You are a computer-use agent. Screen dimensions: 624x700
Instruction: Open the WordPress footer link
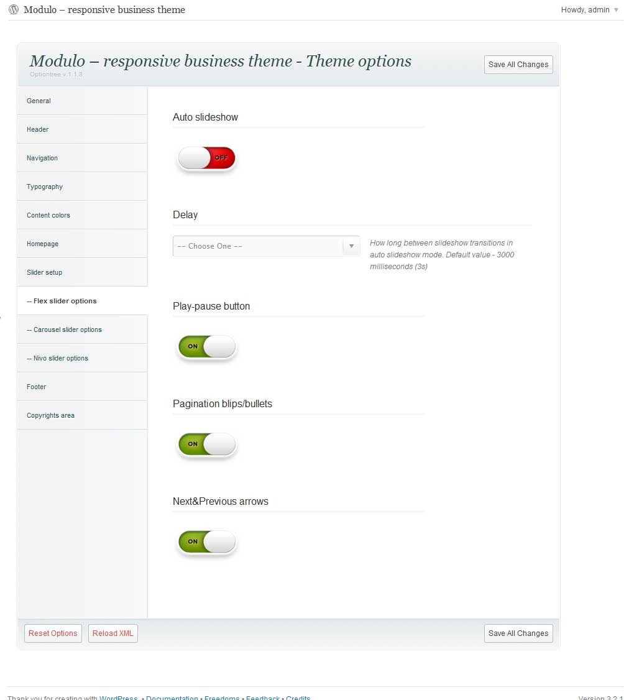[118, 698]
